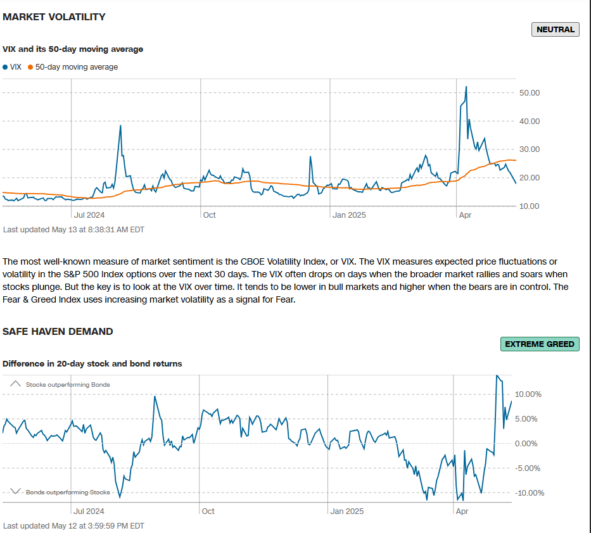Select Jan 2025 marker on Safe Haven chart

pos(347,511)
